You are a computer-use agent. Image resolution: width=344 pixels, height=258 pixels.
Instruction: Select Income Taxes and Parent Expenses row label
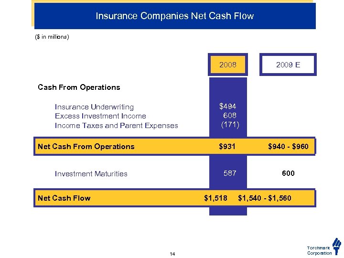tap(116, 126)
